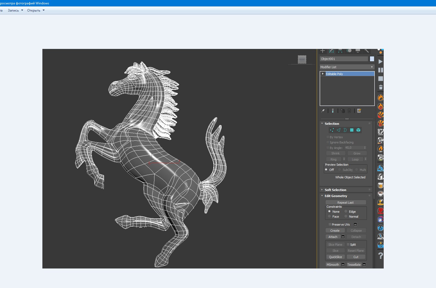Click the first orange fire preset icon

click(x=380, y=98)
